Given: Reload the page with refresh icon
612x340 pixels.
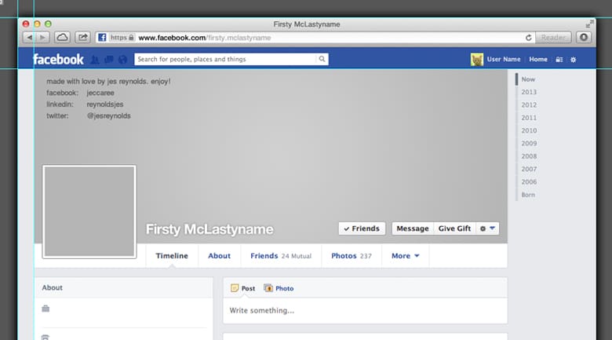Looking at the screenshot, I should coord(529,37).
